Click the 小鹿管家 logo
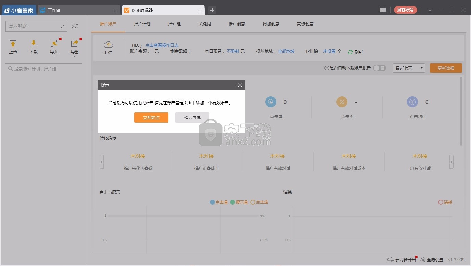This screenshot has height=266, width=471. tap(19, 10)
